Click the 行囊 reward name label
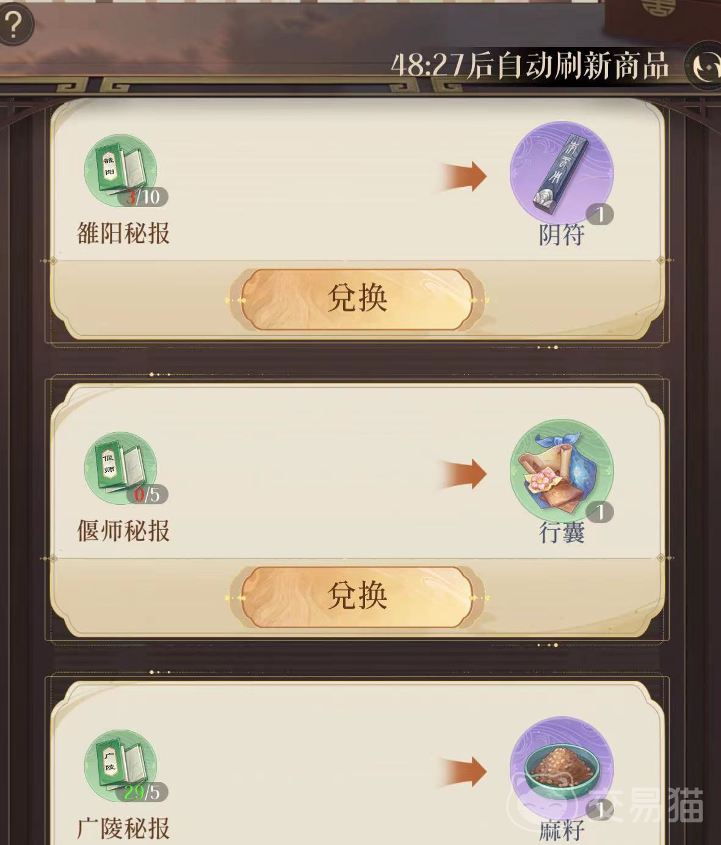 (x=562, y=532)
